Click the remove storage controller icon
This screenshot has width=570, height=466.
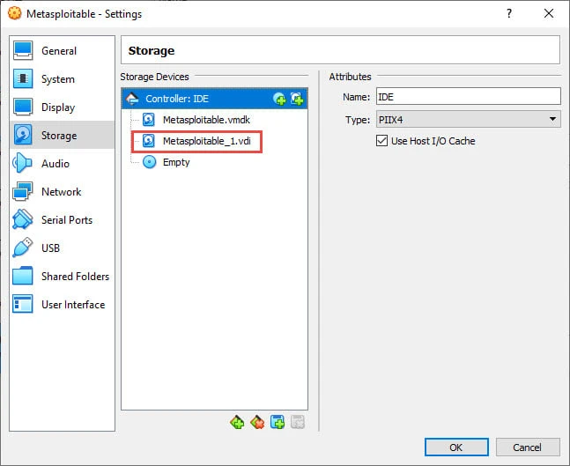click(x=257, y=422)
